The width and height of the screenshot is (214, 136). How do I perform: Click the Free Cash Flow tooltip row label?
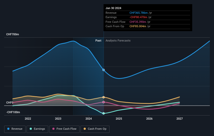click(115, 22)
